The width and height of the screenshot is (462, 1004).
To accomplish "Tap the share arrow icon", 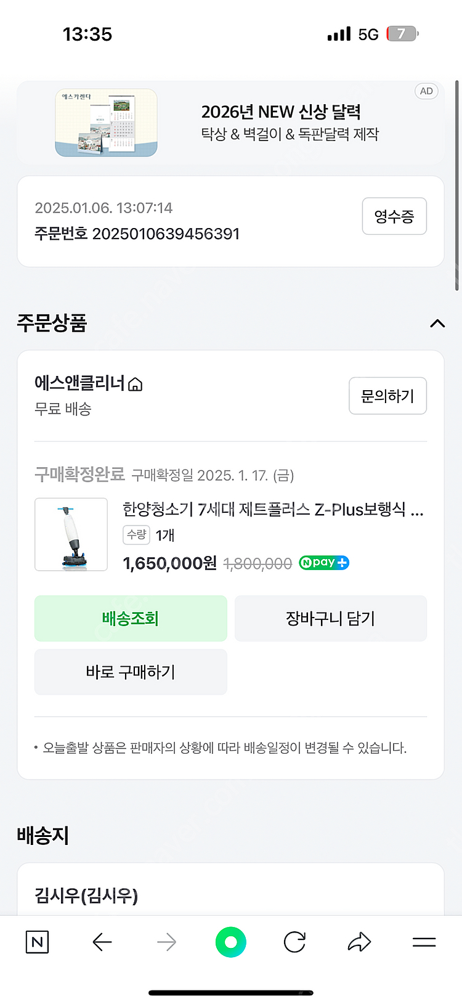I will tap(359, 942).
